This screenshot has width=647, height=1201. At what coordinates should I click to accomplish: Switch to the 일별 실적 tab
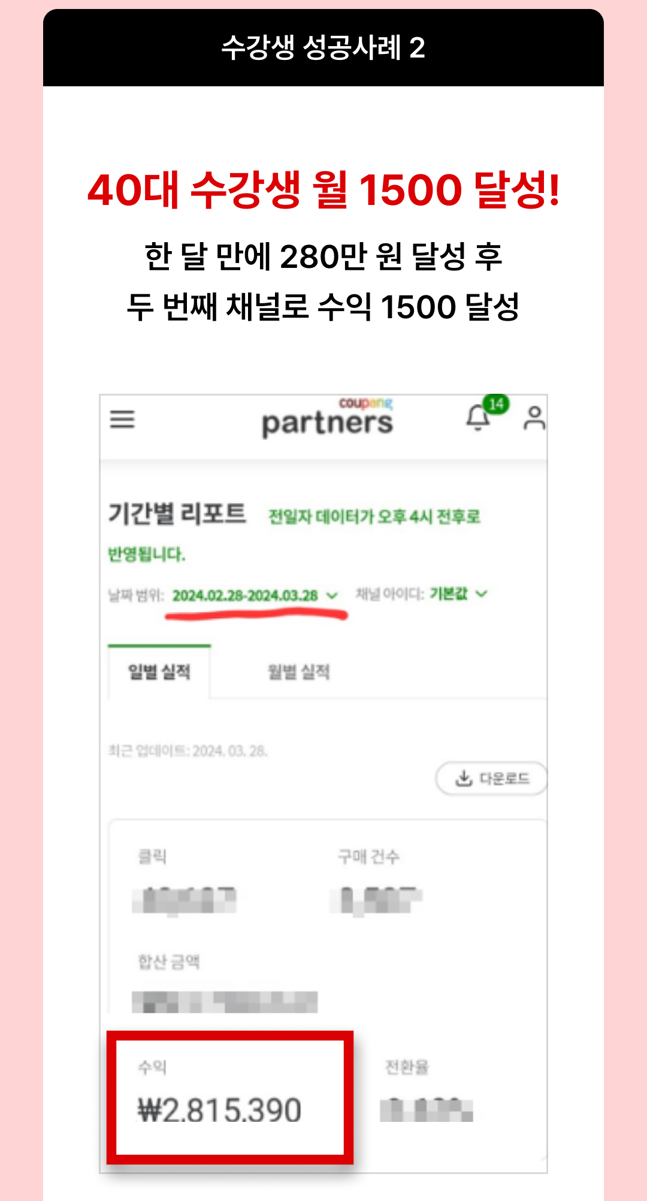pyautogui.click(x=159, y=671)
